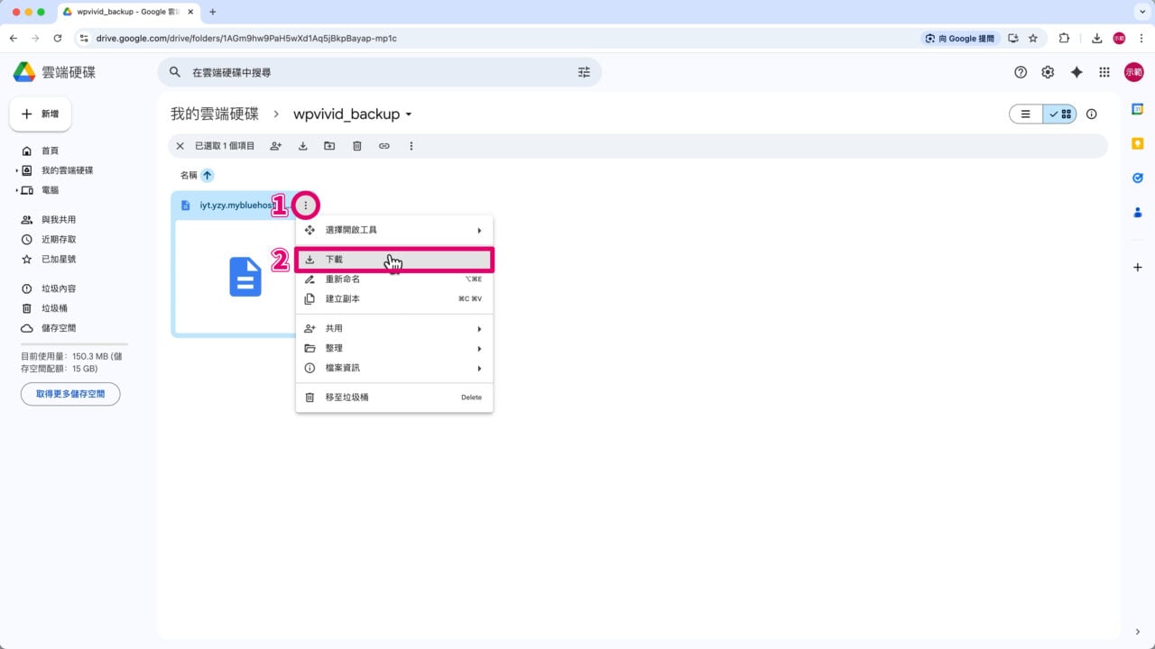Open the Google apps grid
This screenshot has height=649, width=1155.
[x=1104, y=72]
